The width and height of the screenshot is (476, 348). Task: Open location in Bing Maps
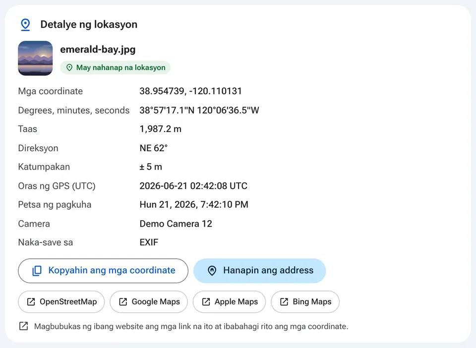(305, 301)
